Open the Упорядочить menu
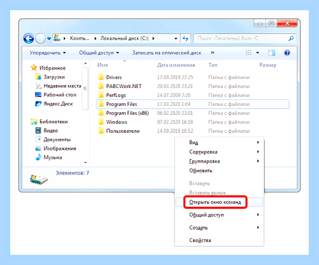Screen dimensions: 319x265 (x=48, y=52)
